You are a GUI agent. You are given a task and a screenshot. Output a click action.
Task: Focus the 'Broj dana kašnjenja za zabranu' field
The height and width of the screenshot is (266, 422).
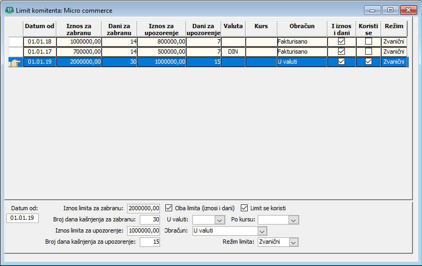150,219
